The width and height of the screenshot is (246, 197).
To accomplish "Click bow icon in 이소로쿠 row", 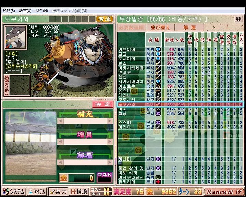I will (x=158, y=86).
